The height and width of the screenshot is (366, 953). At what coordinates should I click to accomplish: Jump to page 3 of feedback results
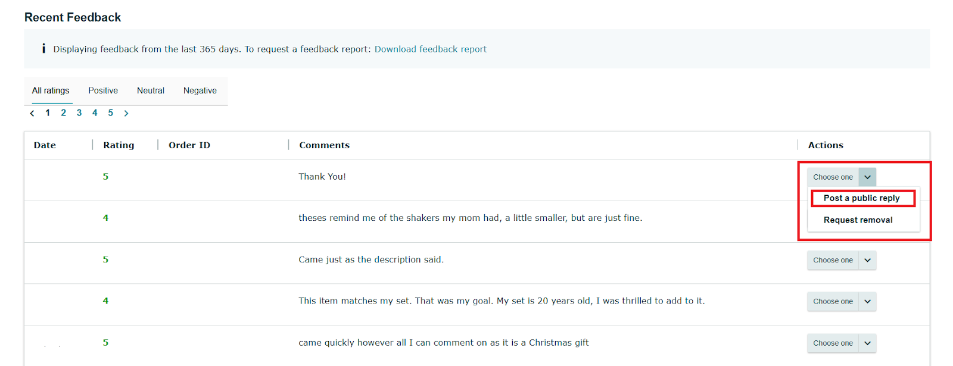click(x=79, y=112)
